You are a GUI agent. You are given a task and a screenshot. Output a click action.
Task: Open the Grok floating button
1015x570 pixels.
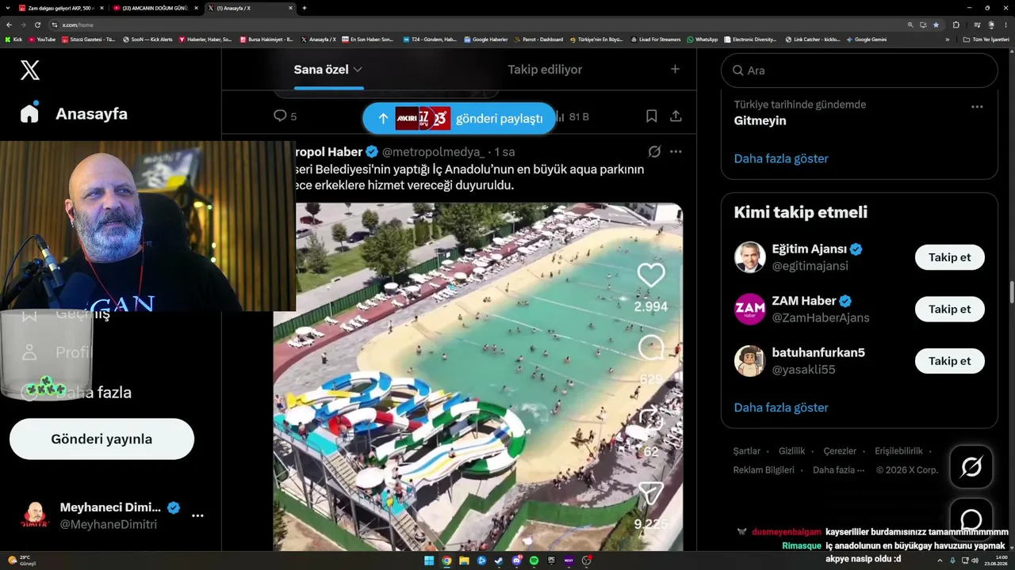[971, 466]
